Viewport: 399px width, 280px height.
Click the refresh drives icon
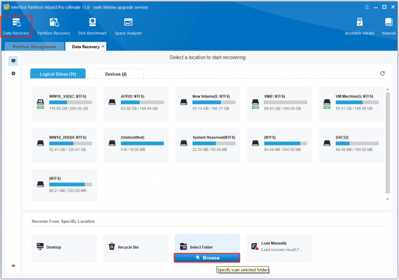(x=382, y=73)
